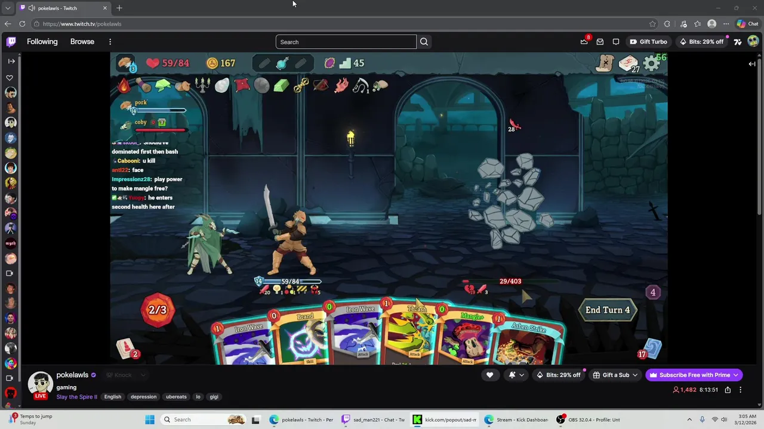Click the Gift Turbo button
Screen dimensions: 764x429
coord(648,42)
